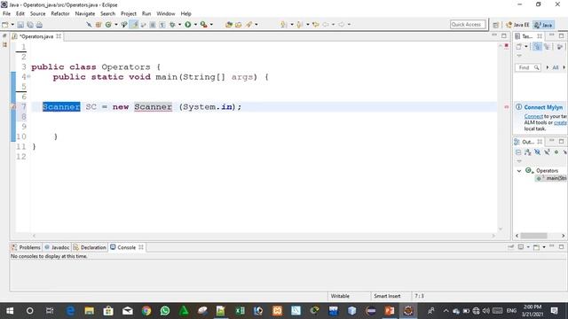Toggle Focus on Workweek in Task List

click(560, 47)
